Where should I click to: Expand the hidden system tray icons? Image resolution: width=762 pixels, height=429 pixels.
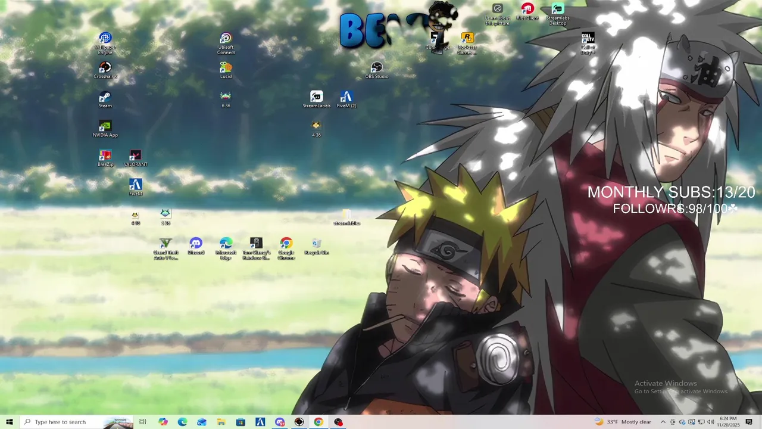tap(663, 422)
